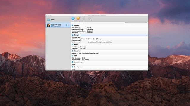This screenshot has height=106, width=190.
Task: Click the 'VMSVGA' graphics controller value
Action: click(90, 29)
